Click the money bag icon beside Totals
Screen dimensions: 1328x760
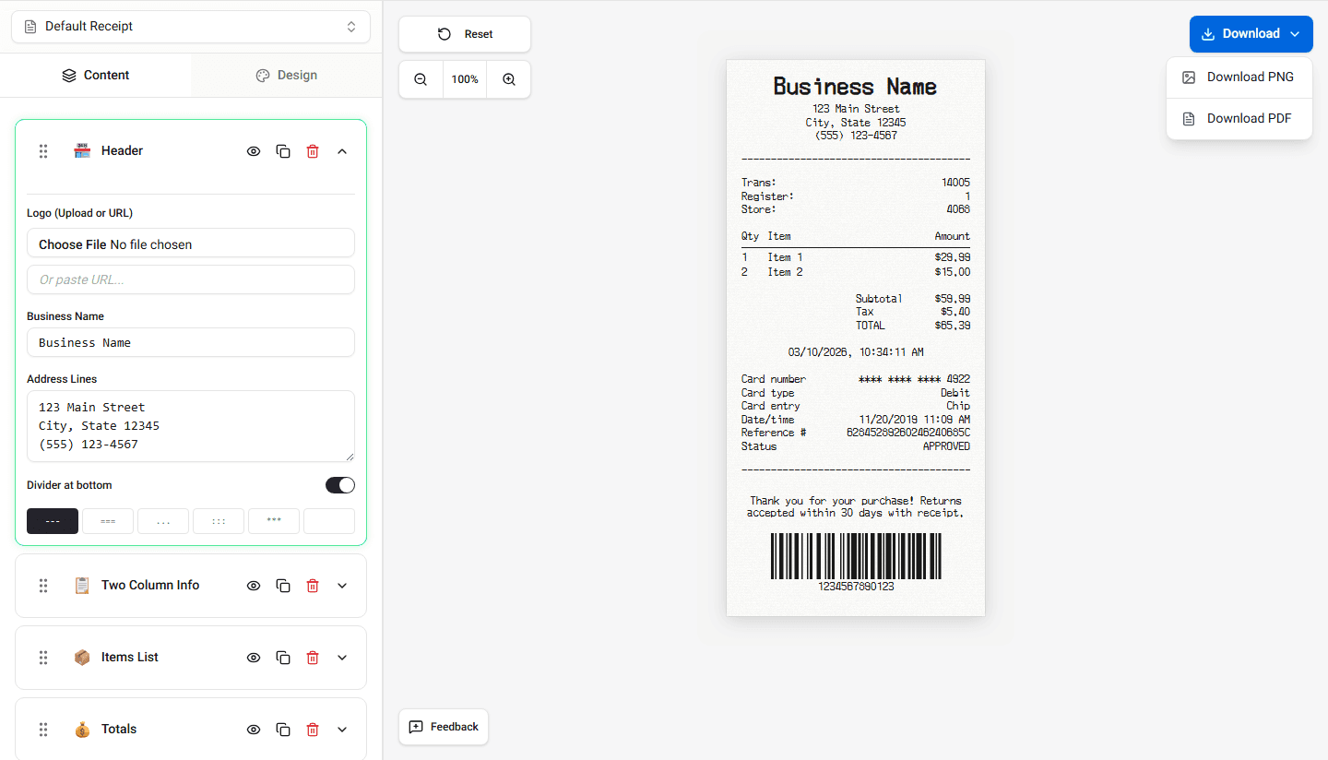82,729
